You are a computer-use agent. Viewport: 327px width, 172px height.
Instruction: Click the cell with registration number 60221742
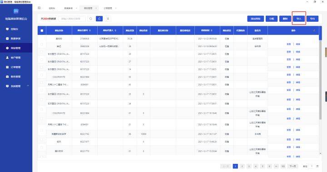click(x=84, y=134)
